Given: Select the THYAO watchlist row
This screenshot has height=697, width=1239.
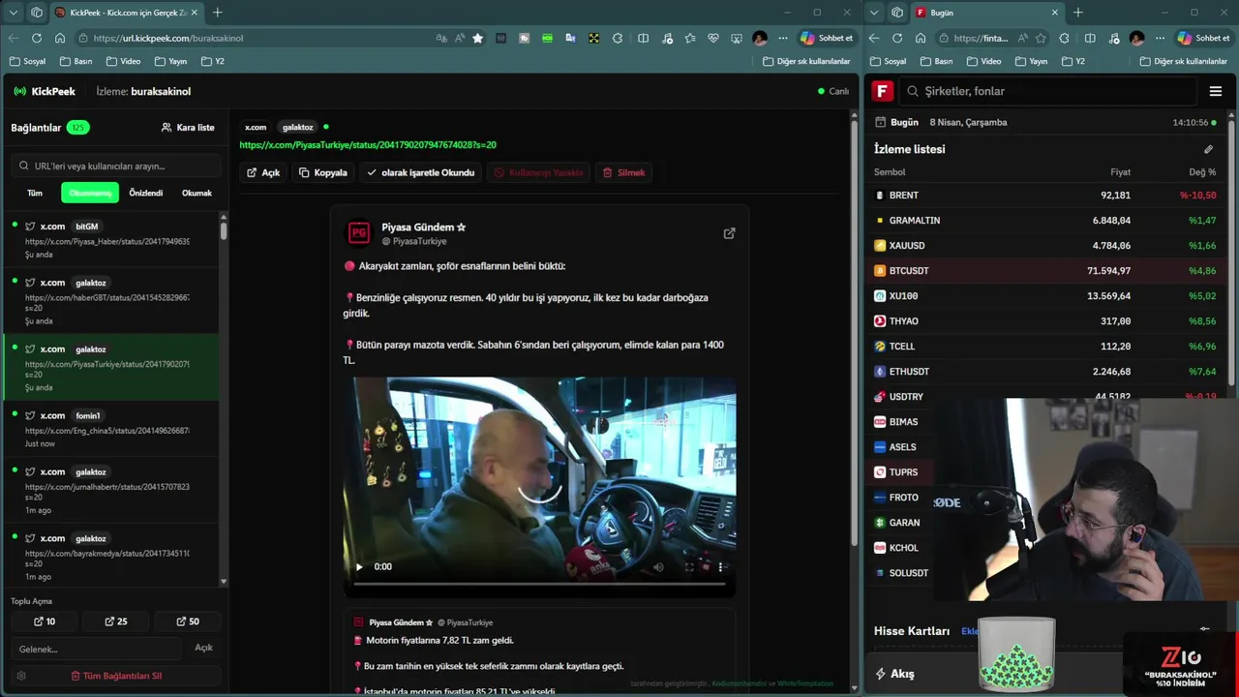Looking at the screenshot, I should coord(1045,320).
